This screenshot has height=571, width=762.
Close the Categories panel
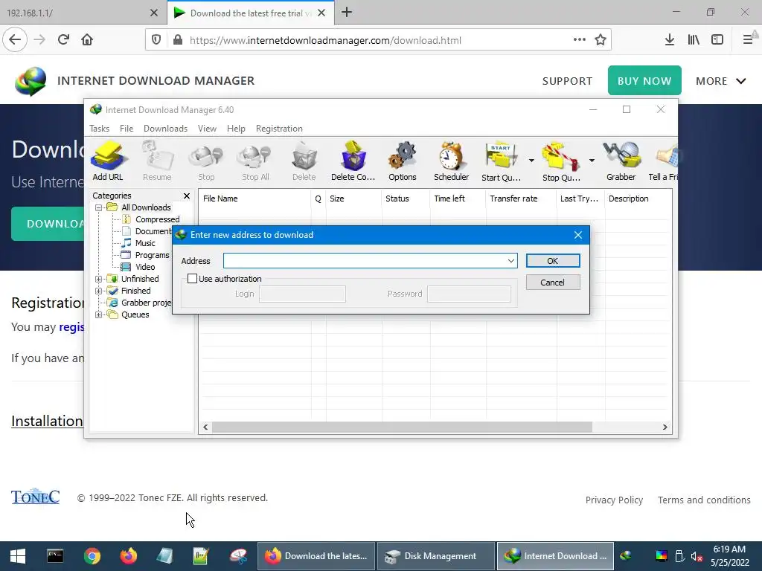[187, 196]
